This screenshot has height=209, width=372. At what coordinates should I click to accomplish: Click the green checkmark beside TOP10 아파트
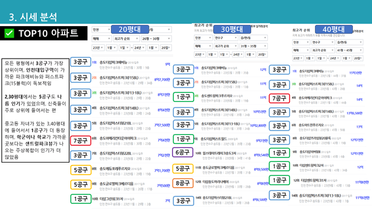coord(9,34)
